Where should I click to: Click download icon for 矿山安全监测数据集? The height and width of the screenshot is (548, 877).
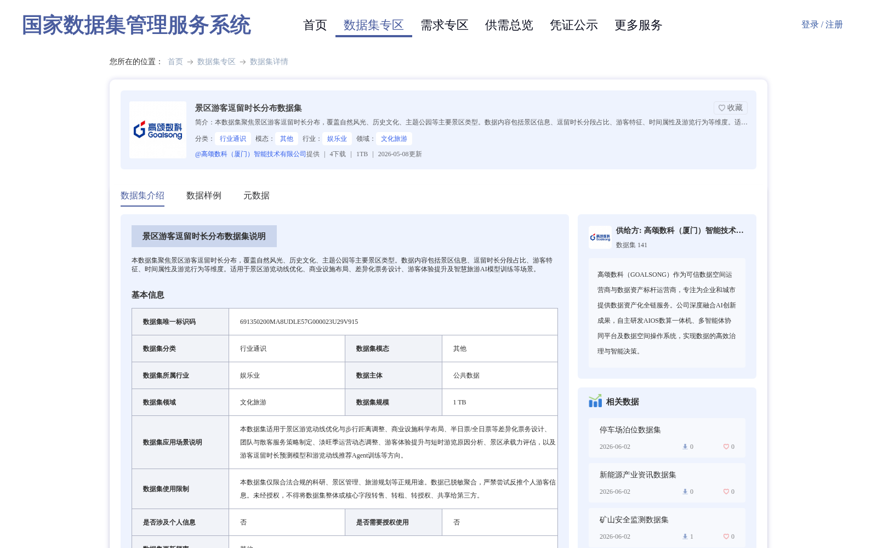685,536
